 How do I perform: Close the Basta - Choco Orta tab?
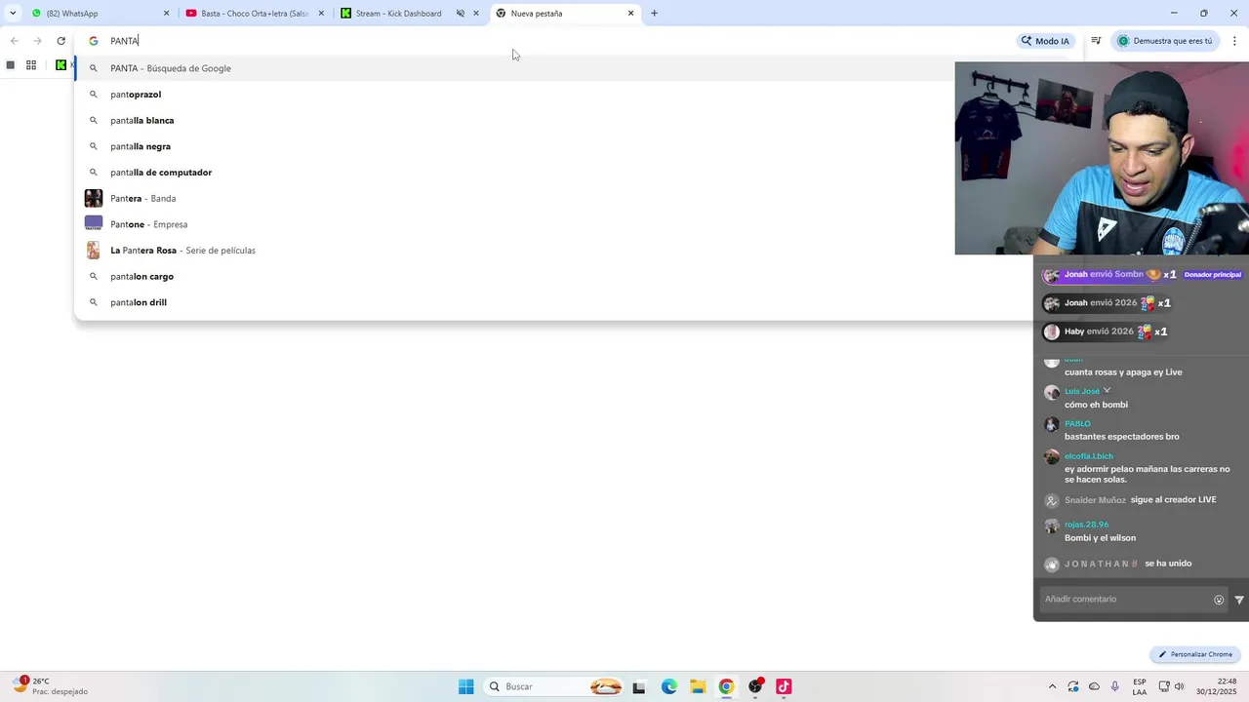(321, 14)
